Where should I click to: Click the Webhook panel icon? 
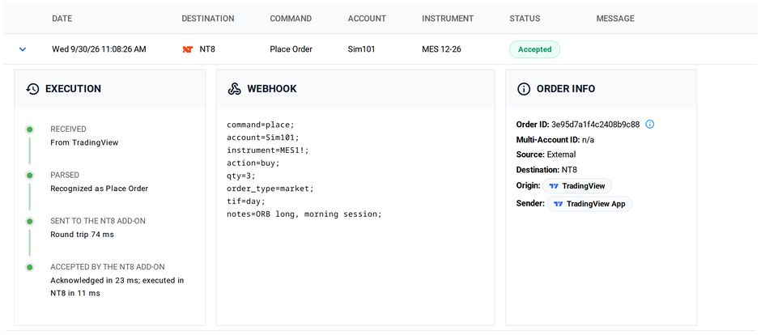[235, 89]
